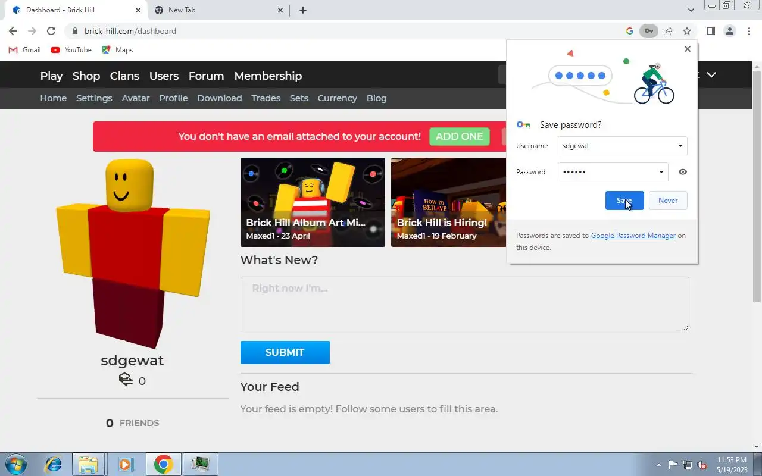Open the Shop page
Viewport: 762px width, 476px height.
86,76
